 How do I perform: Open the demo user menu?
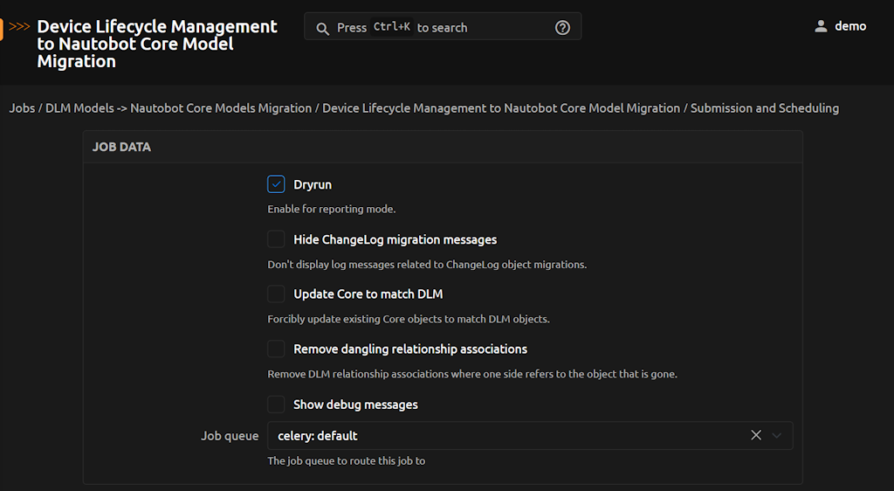click(x=849, y=26)
